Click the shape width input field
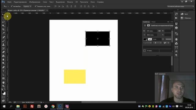The height and width of the screenshot is (110, 196). coord(152,31)
